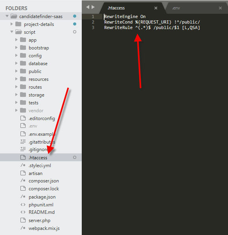Screen dimensions: 228x235
Task: Open the .env.example file
Action: click(42, 134)
